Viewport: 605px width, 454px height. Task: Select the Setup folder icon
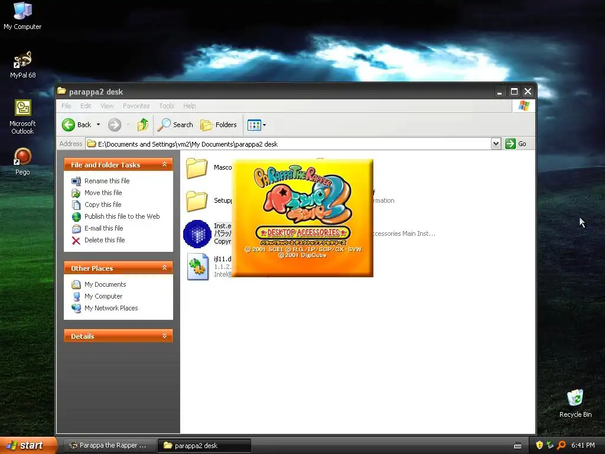[197, 201]
